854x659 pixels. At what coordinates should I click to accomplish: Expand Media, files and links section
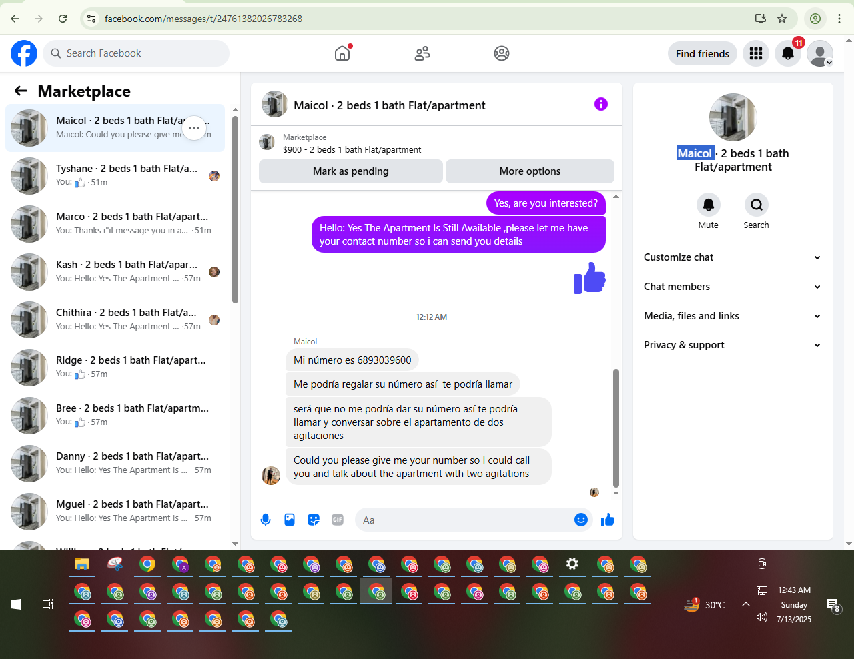point(732,316)
